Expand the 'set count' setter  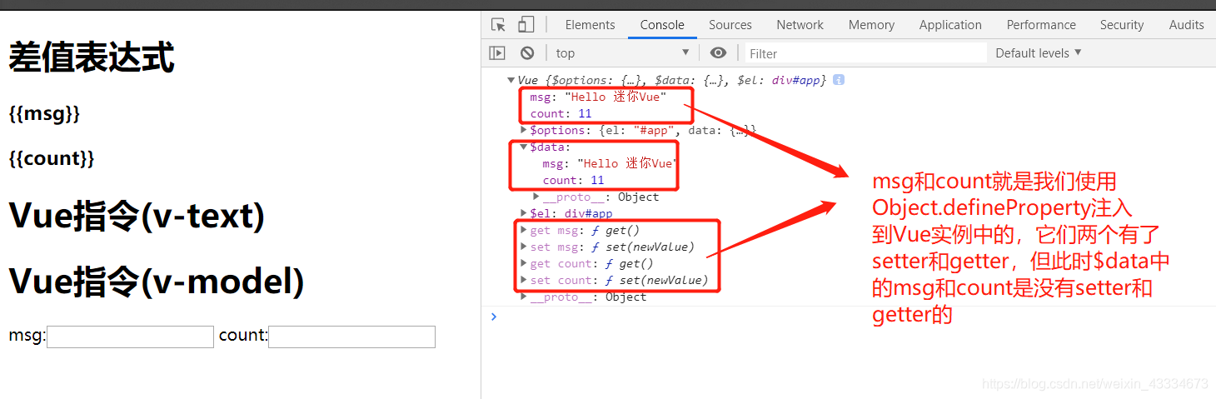click(524, 280)
